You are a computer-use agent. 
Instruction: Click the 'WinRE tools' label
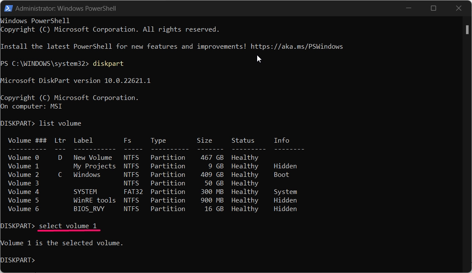pos(95,200)
